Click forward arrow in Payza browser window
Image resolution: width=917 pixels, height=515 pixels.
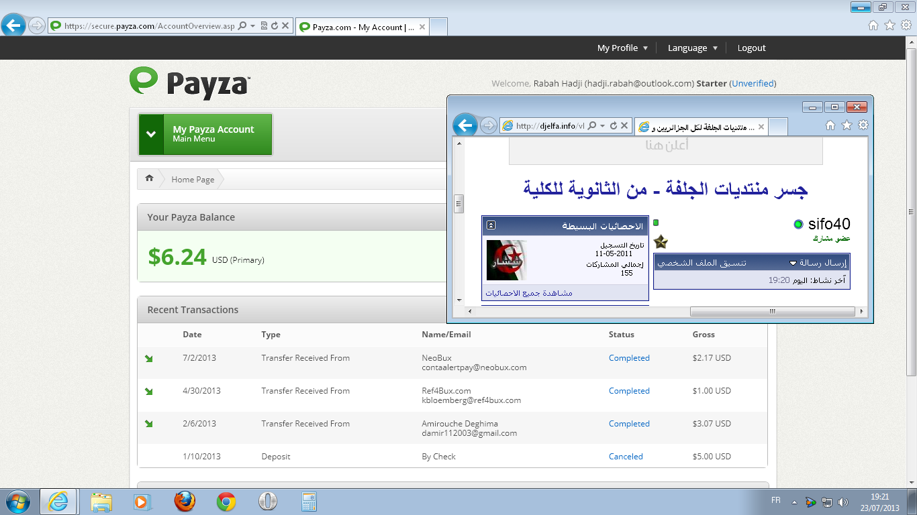(x=37, y=26)
